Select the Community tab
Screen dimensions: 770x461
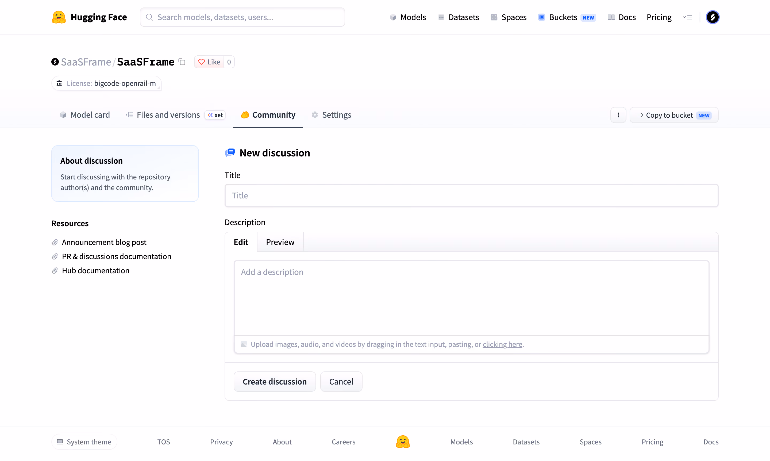[x=268, y=115]
